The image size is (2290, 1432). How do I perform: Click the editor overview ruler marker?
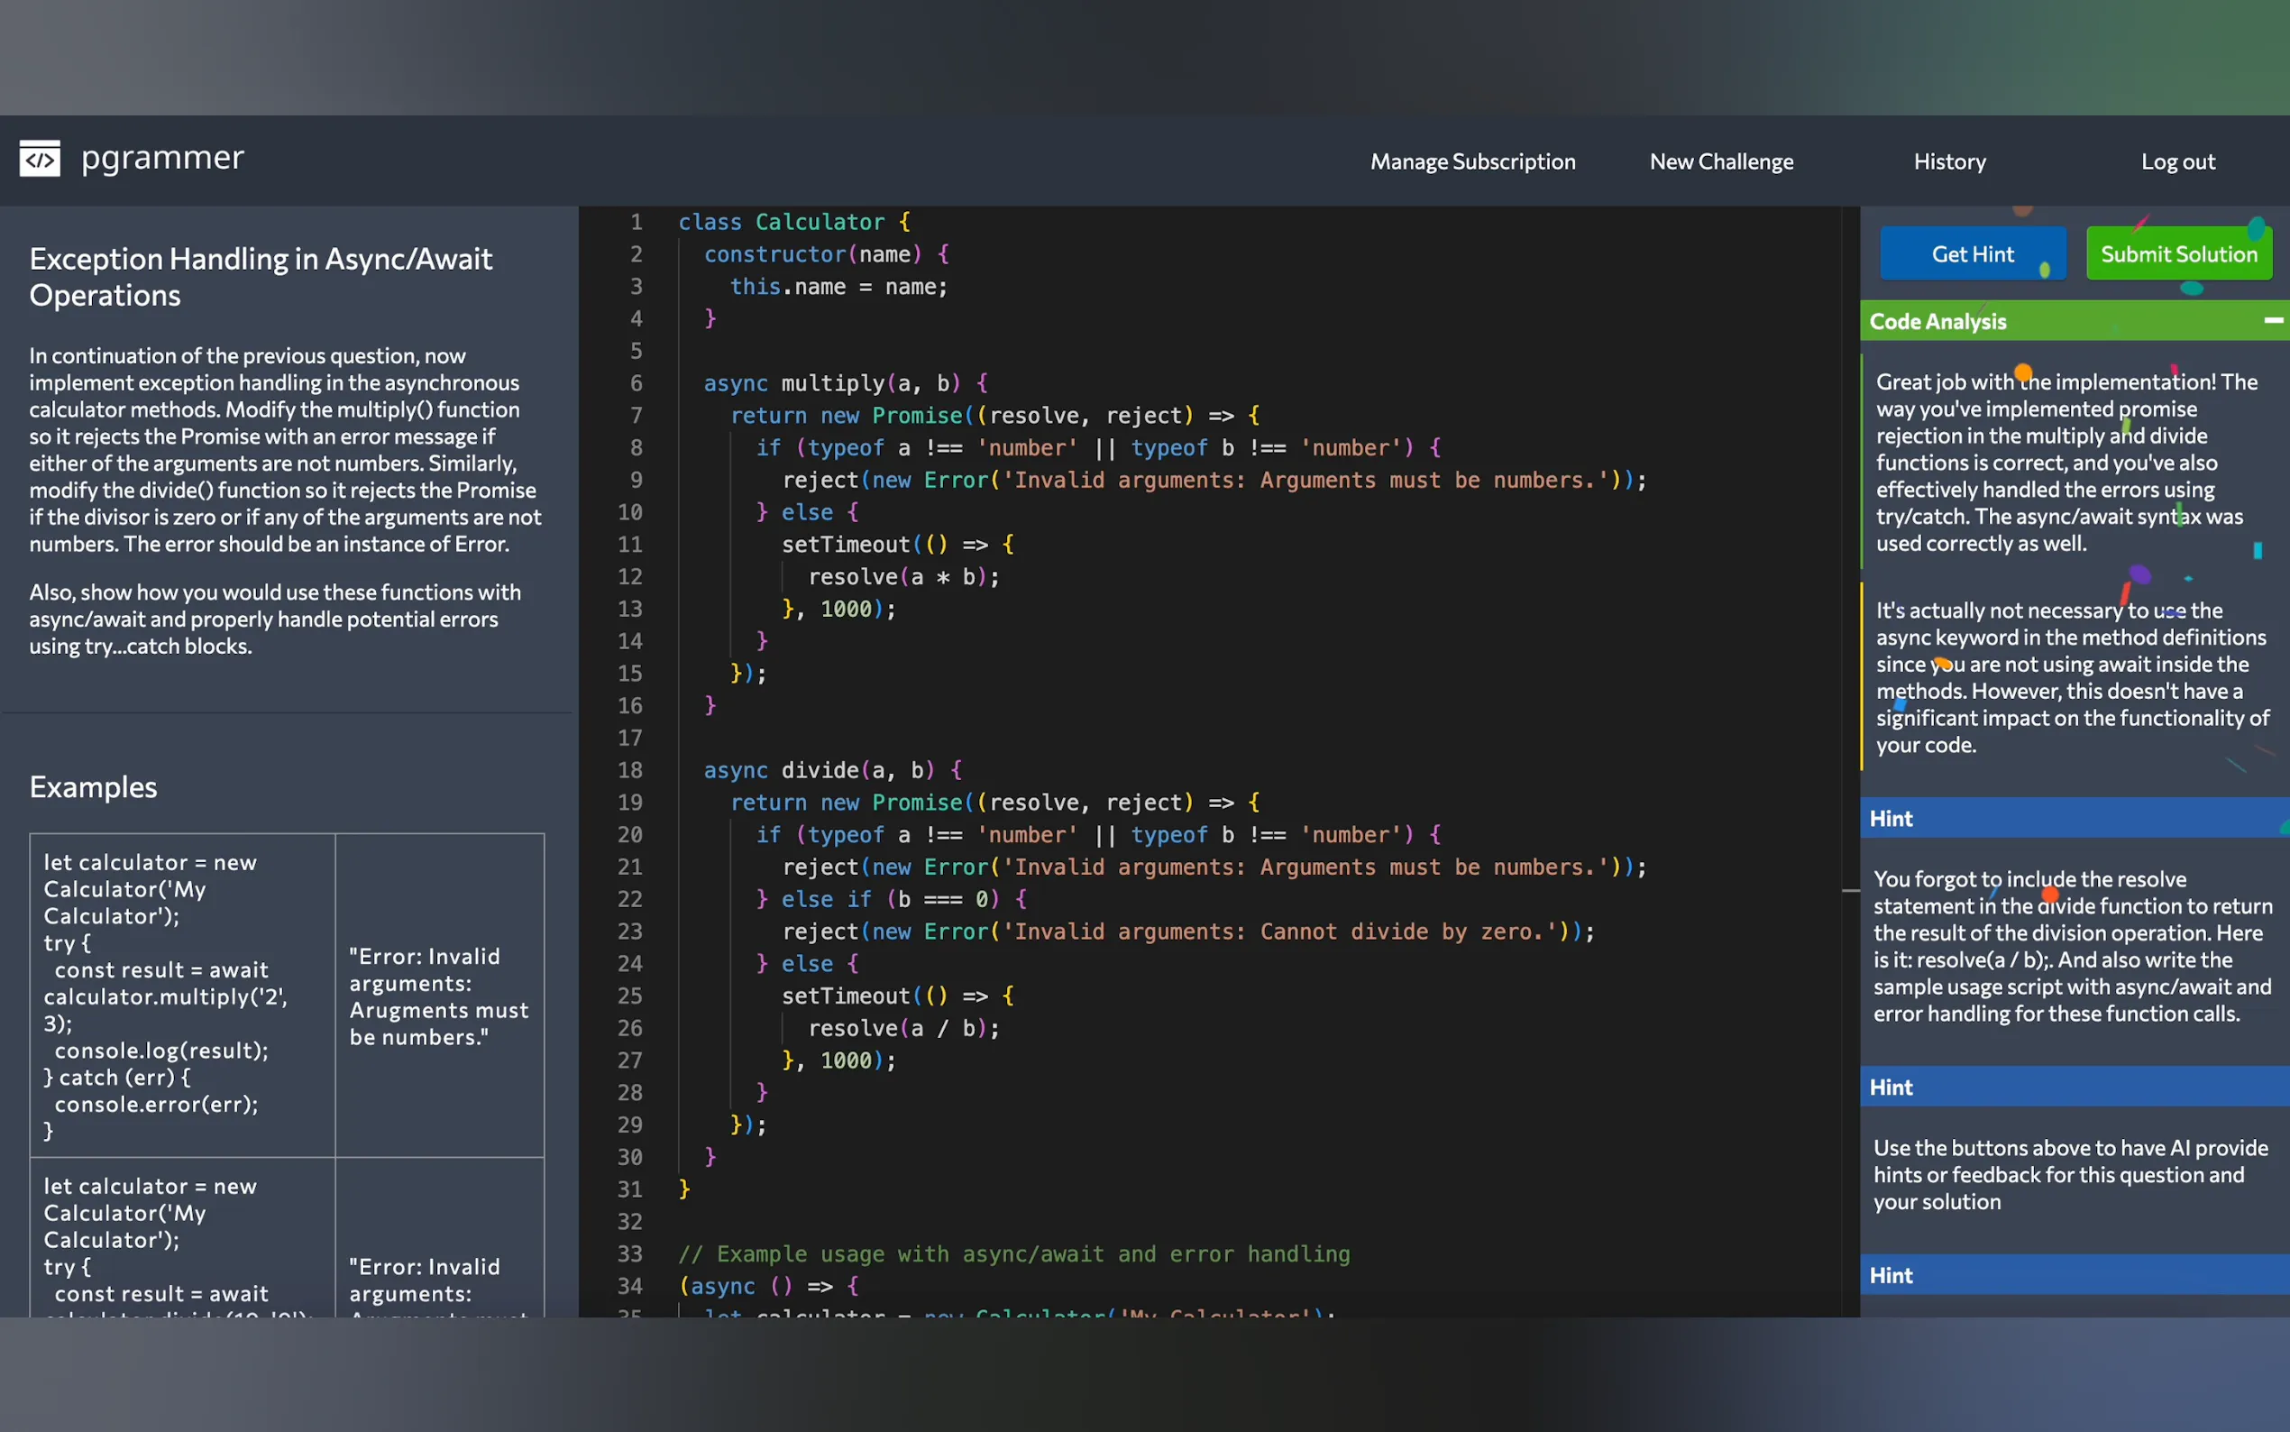pyautogui.click(x=1850, y=890)
